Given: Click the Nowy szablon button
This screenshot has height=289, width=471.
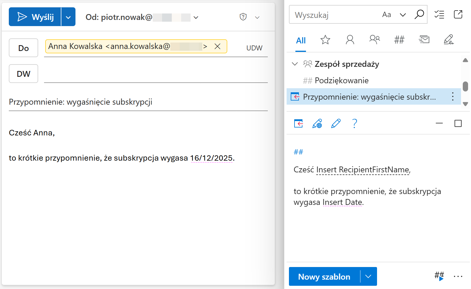Looking at the screenshot, I should (x=324, y=276).
